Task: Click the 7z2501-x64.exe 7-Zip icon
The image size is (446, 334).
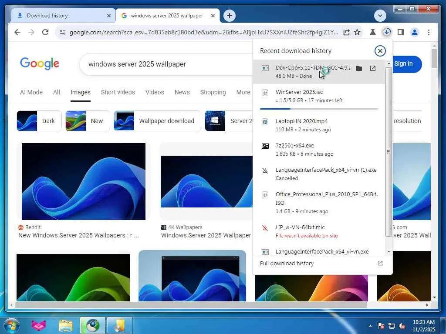Action: point(265,146)
